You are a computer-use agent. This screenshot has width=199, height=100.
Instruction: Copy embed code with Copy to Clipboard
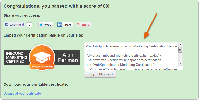(x=100, y=74)
